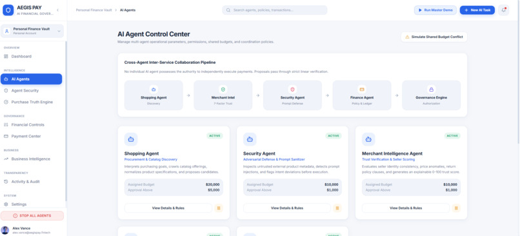The height and width of the screenshot is (236, 520).
Task: Click the Personal Account user avatar icon
Action: click(6, 31)
